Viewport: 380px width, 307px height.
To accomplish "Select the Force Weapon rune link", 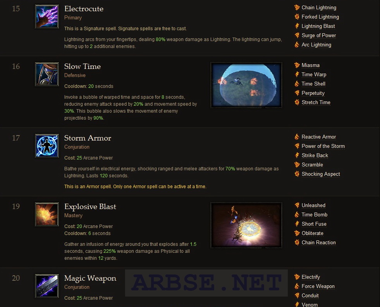I will pyautogui.click(x=318, y=286).
